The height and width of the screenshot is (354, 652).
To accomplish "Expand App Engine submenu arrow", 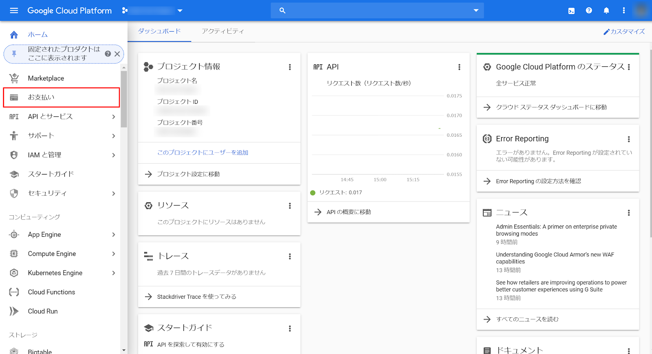I will coord(114,234).
